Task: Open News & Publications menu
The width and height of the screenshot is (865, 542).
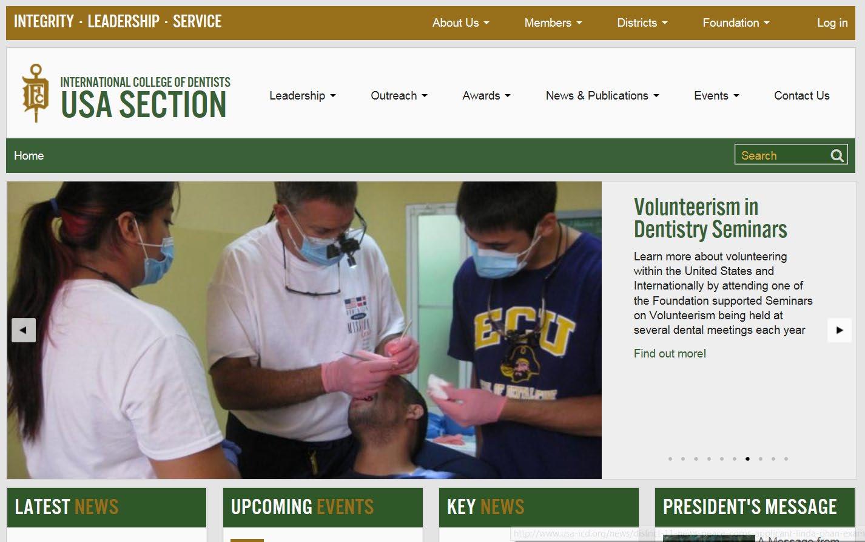Action: click(x=602, y=95)
